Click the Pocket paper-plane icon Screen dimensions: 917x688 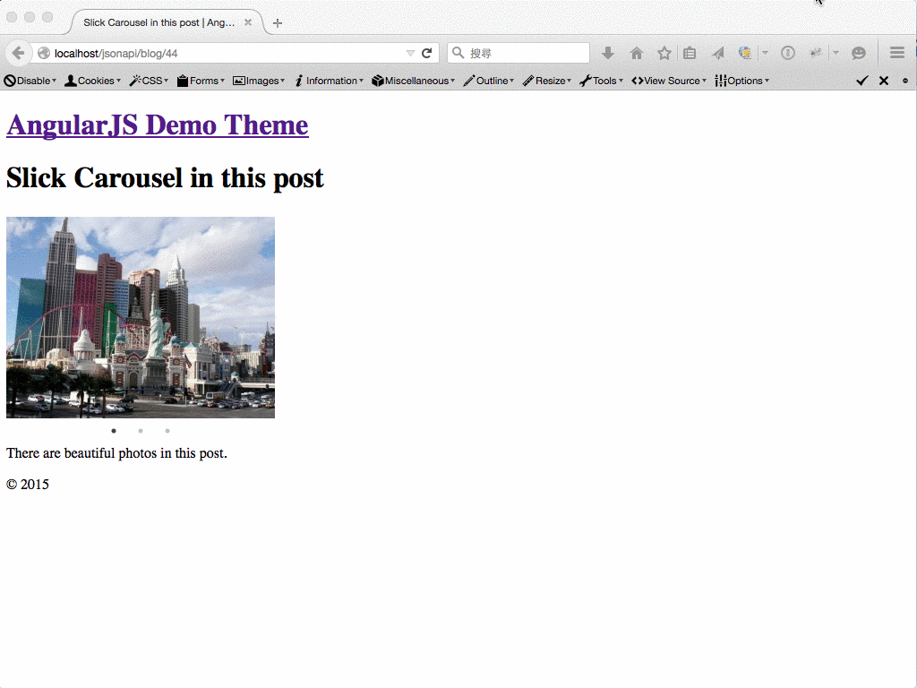coord(717,53)
